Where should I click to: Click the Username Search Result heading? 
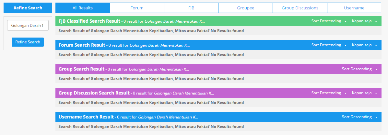click(86, 117)
